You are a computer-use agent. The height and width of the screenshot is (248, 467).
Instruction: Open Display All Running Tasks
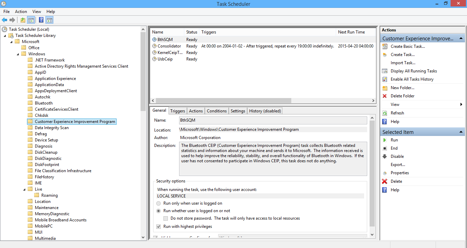414,71
